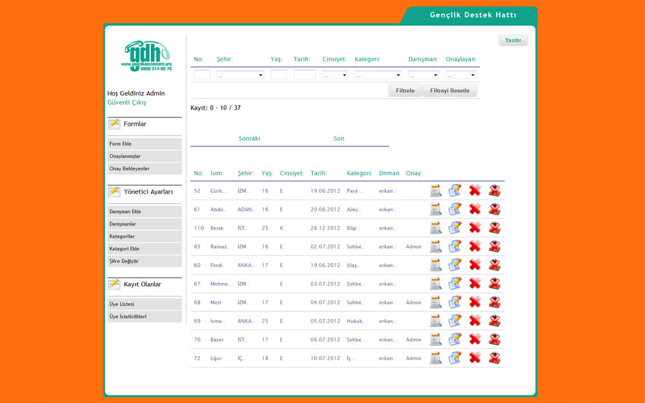The image size is (645, 403).
Task: Click the notepad icon beside Formlar
Action: (x=114, y=124)
